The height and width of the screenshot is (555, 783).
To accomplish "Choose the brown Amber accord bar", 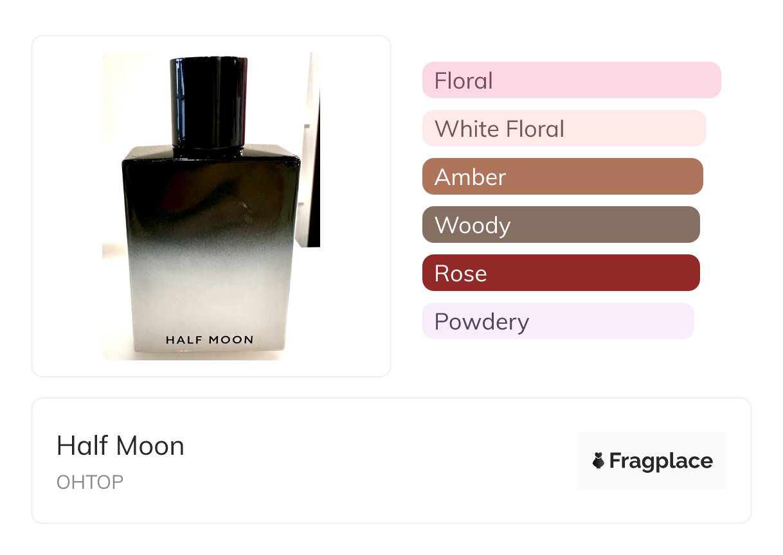I will [562, 177].
